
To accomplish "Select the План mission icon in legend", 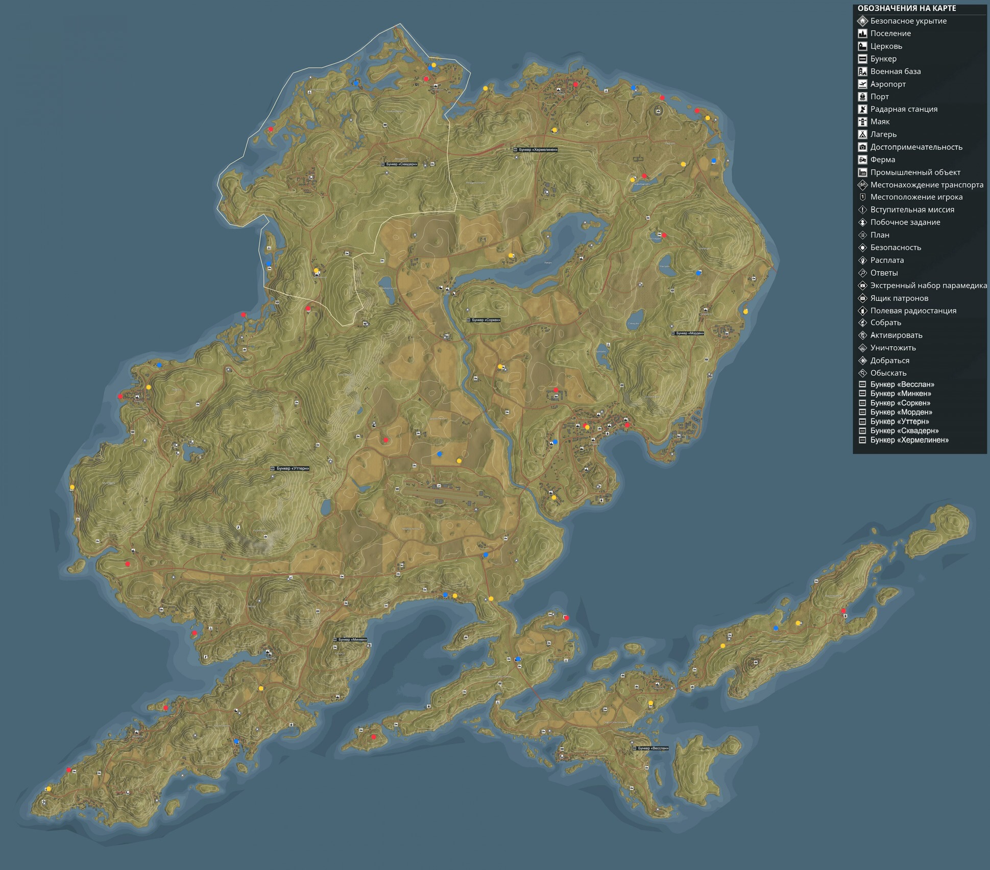I will pyautogui.click(x=862, y=235).
